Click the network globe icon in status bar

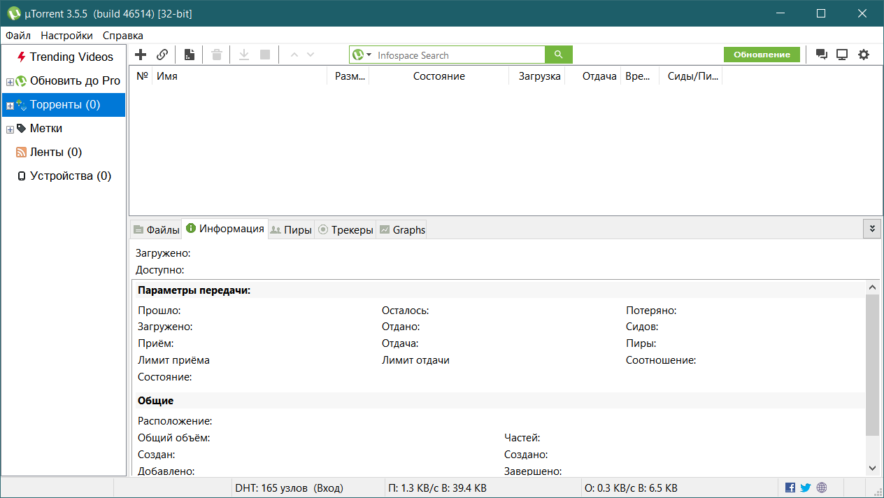click(822, 488)
